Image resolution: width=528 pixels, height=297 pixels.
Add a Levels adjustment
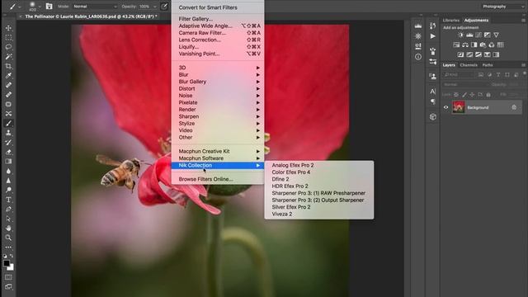469,35
